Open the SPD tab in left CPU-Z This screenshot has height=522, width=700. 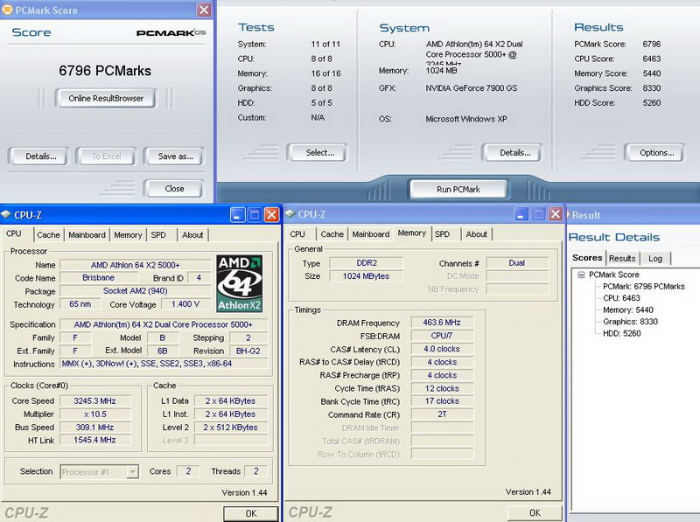[x=158, y=235]
